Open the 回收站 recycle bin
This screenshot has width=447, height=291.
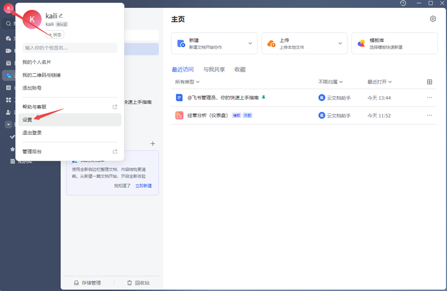[x=138, y=283]
